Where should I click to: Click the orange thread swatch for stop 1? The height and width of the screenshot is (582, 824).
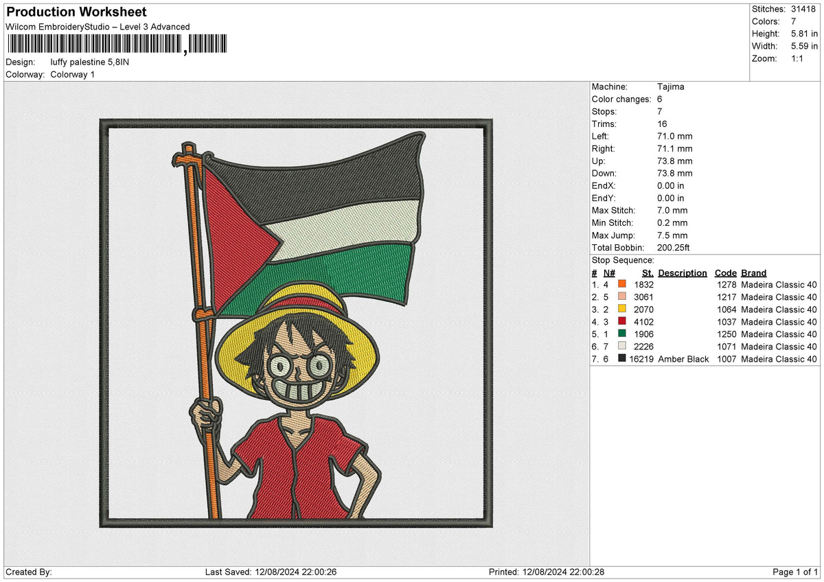pos(621,283)
